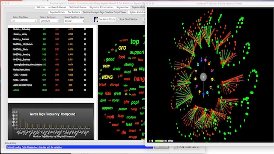Open the Select Sentiment dropdown
The height and width of the screenshot is (154, 274).
[49, 21]
